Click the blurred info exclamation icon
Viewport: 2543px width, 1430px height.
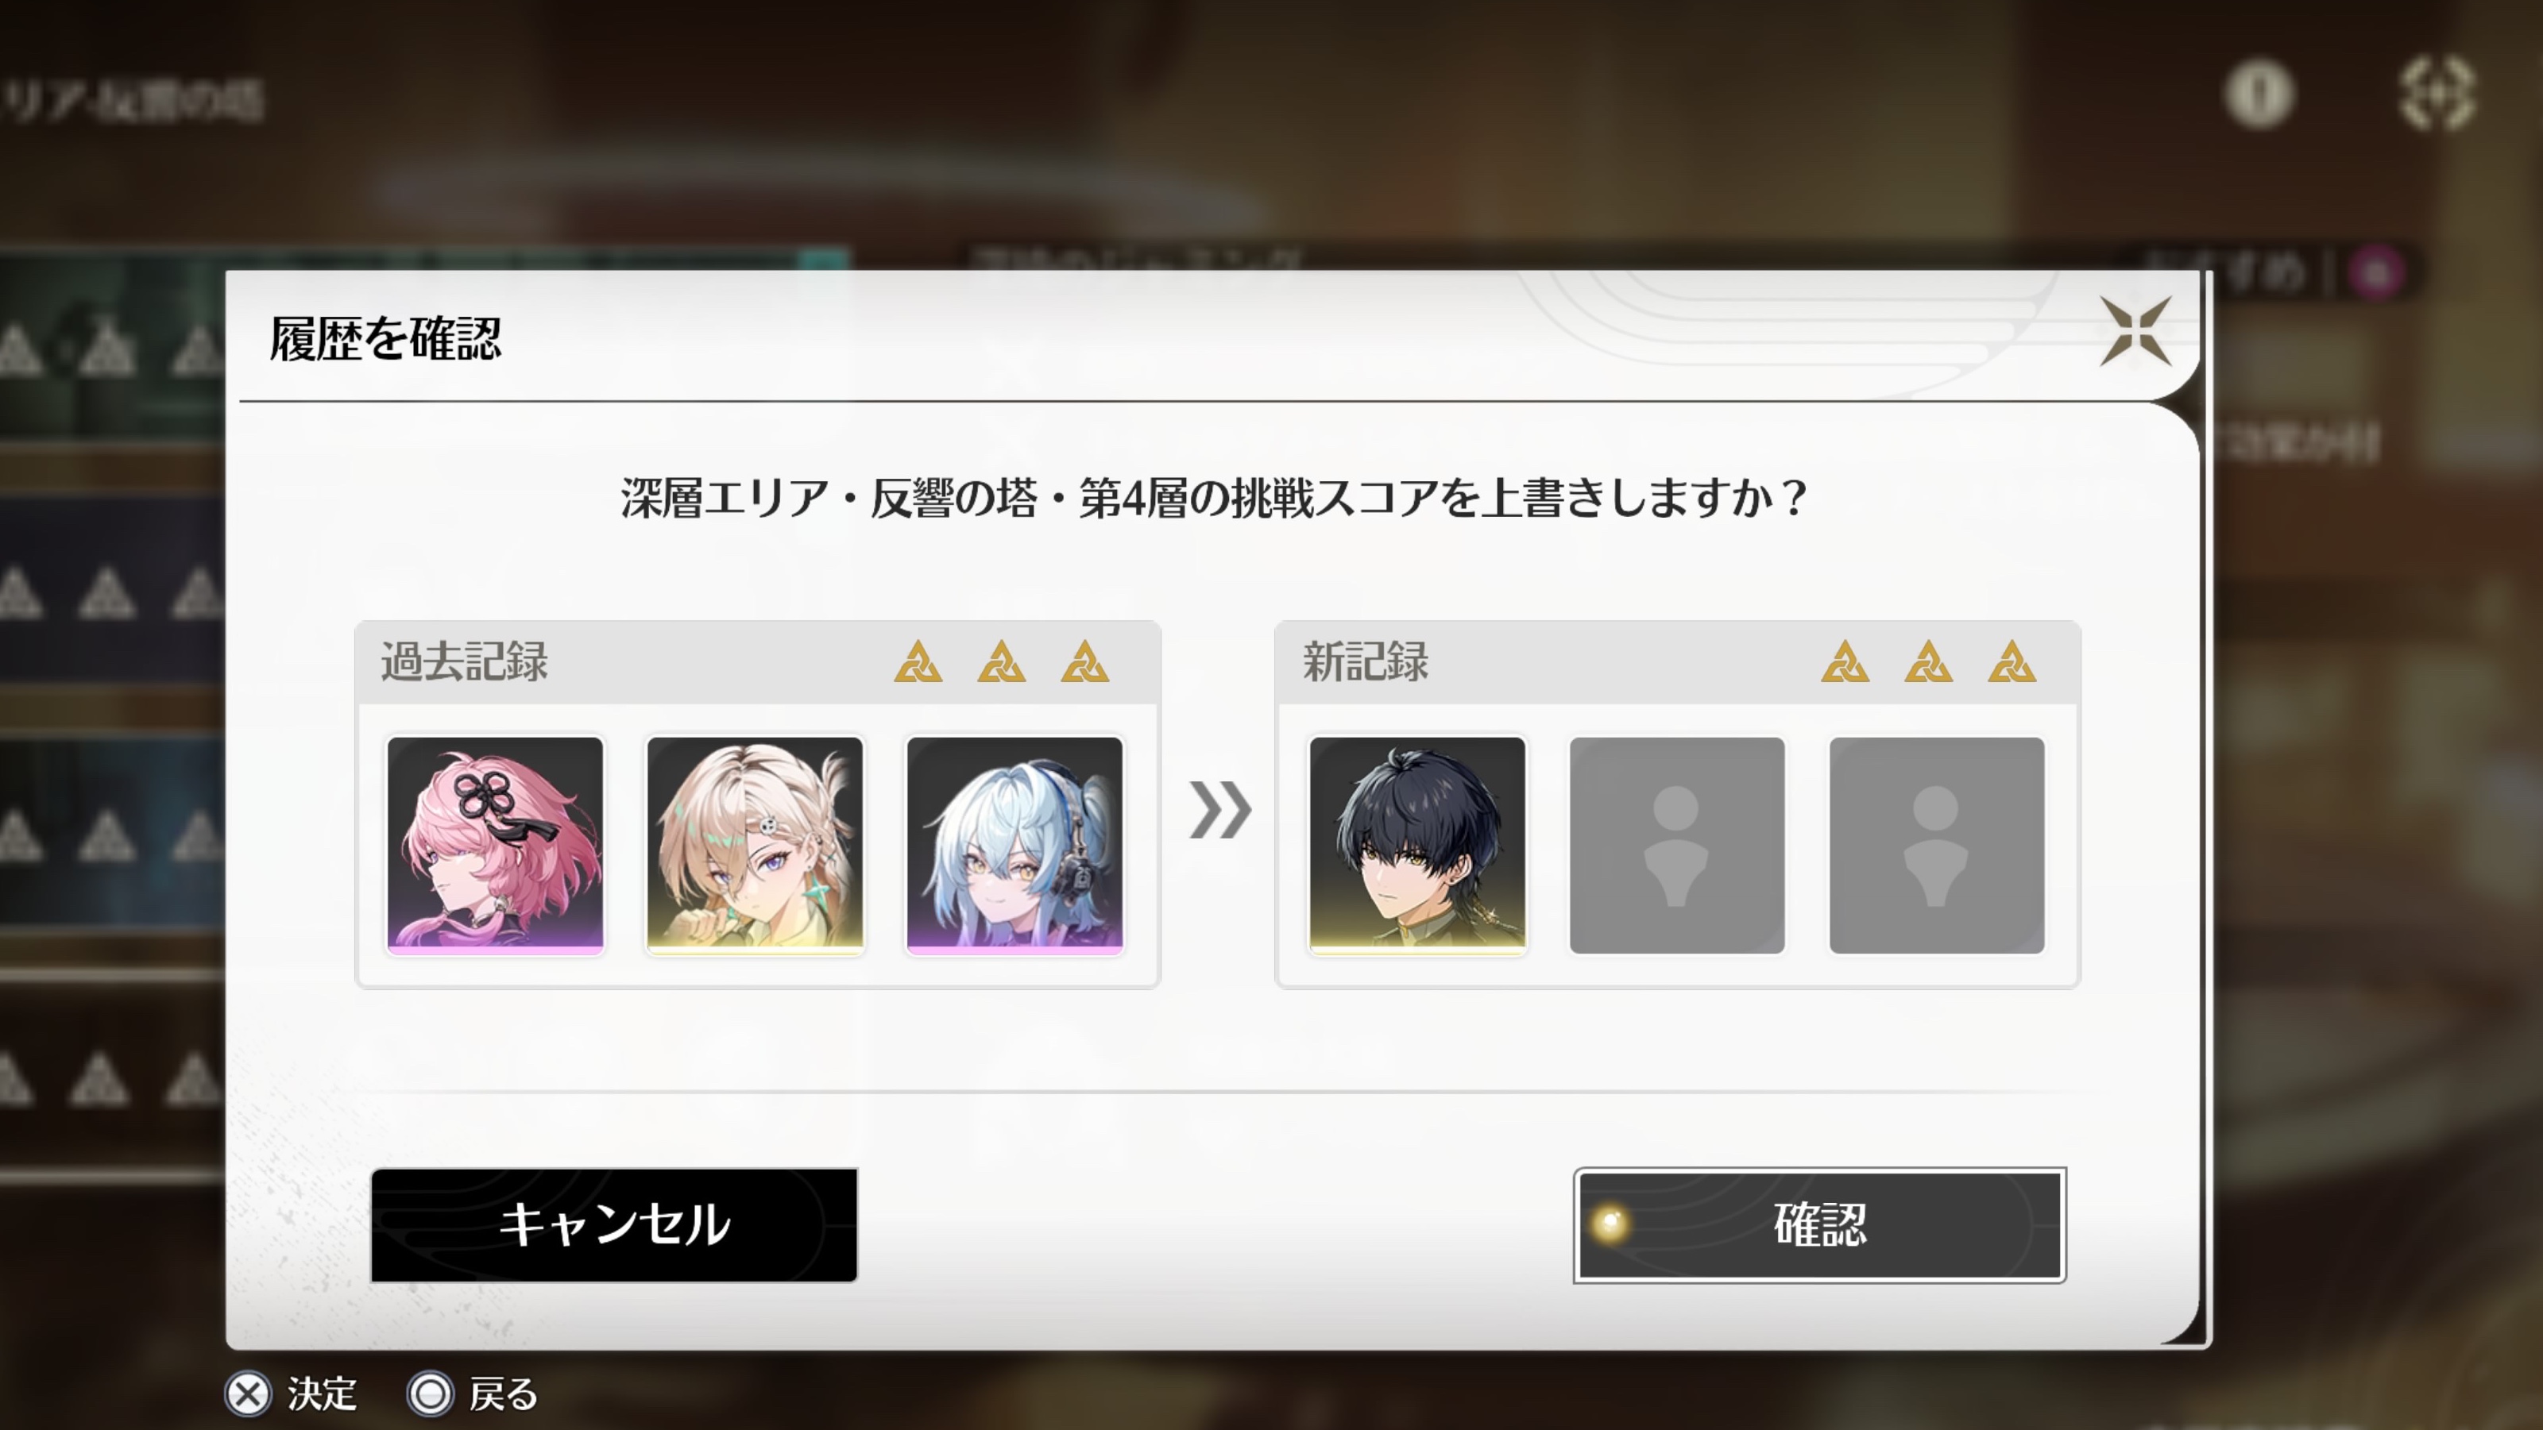click(2259, 94)
